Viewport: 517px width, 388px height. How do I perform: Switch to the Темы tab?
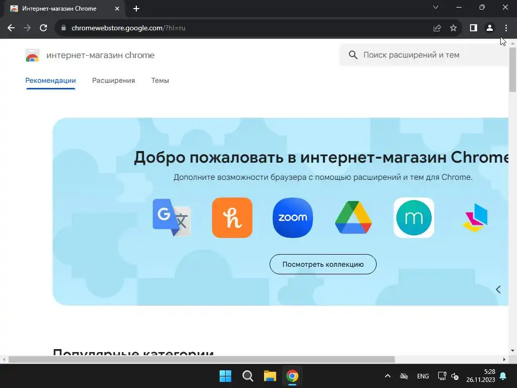click(160, 80)
